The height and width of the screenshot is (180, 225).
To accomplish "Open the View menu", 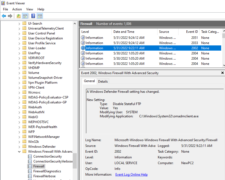I will click(30, 9).
